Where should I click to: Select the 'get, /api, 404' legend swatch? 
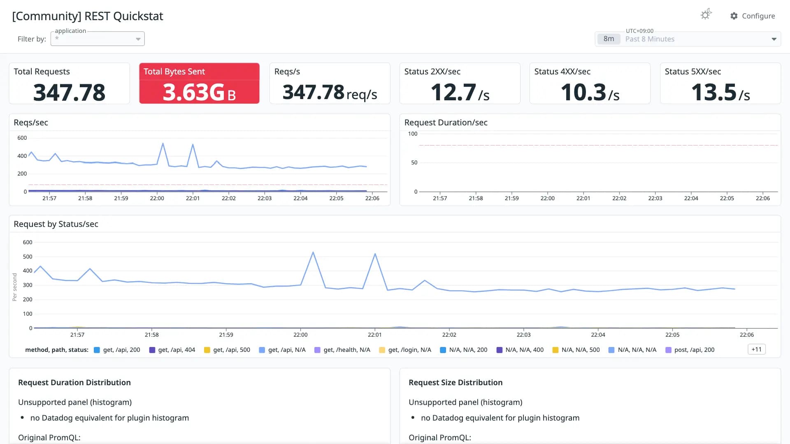tap(152, 350)
